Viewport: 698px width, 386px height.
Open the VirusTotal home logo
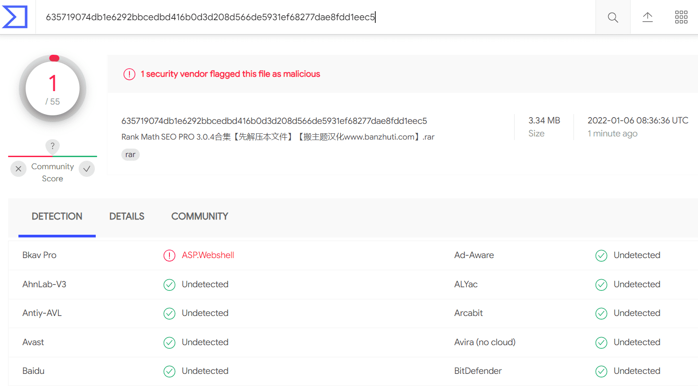pyautogui.click(x=15, y=17)
